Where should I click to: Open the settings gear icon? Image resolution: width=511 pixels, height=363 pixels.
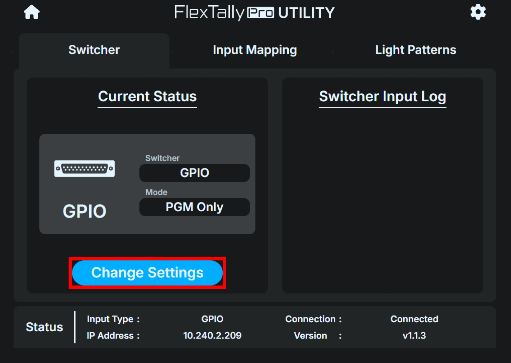[478, 12]
